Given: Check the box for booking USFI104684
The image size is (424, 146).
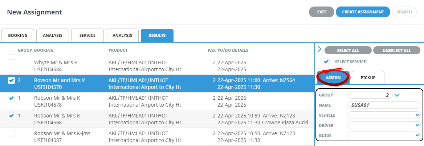Looking at the screenshot, I should click(12, 63).
